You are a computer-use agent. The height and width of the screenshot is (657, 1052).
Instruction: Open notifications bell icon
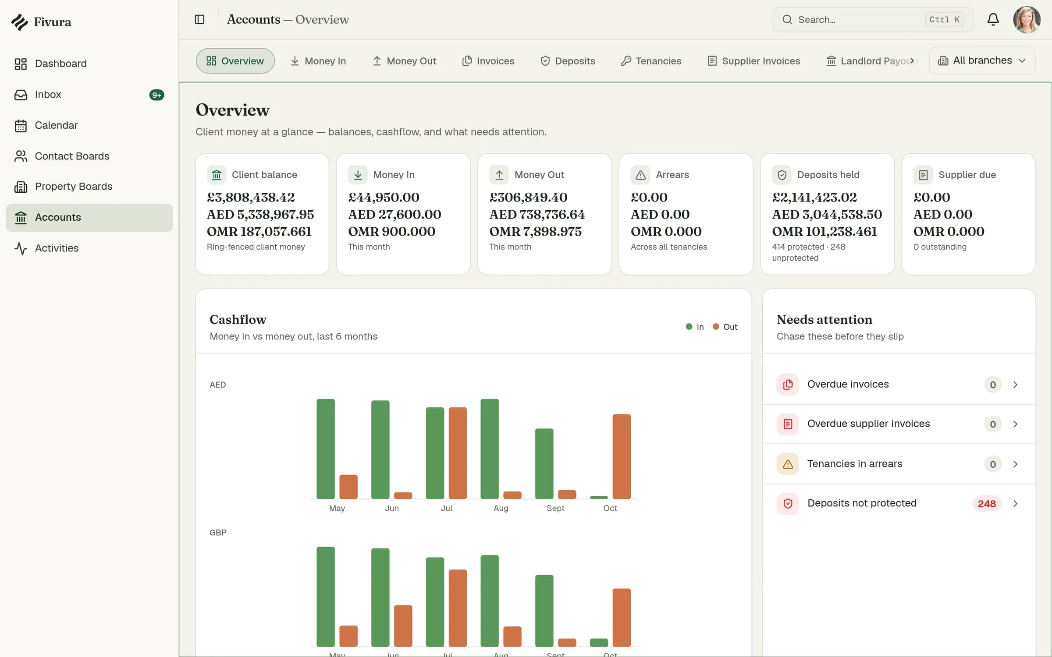[x=993, y=20]
